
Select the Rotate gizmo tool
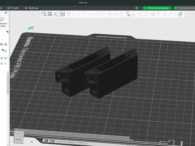coord(84,14)
